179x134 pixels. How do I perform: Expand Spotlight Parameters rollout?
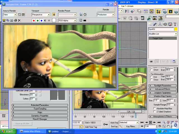click(x=162, y=86)
